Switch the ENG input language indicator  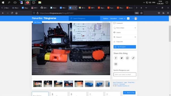(x=154, y=2)
